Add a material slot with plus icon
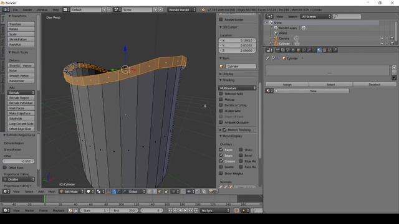This screenshot has width=399, height=224. click(x=394, y=68)
